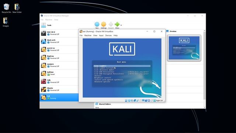Select the Bugtraq virtual machine
This screenshot has width=236, height=133.
click(x=59, y=57)
